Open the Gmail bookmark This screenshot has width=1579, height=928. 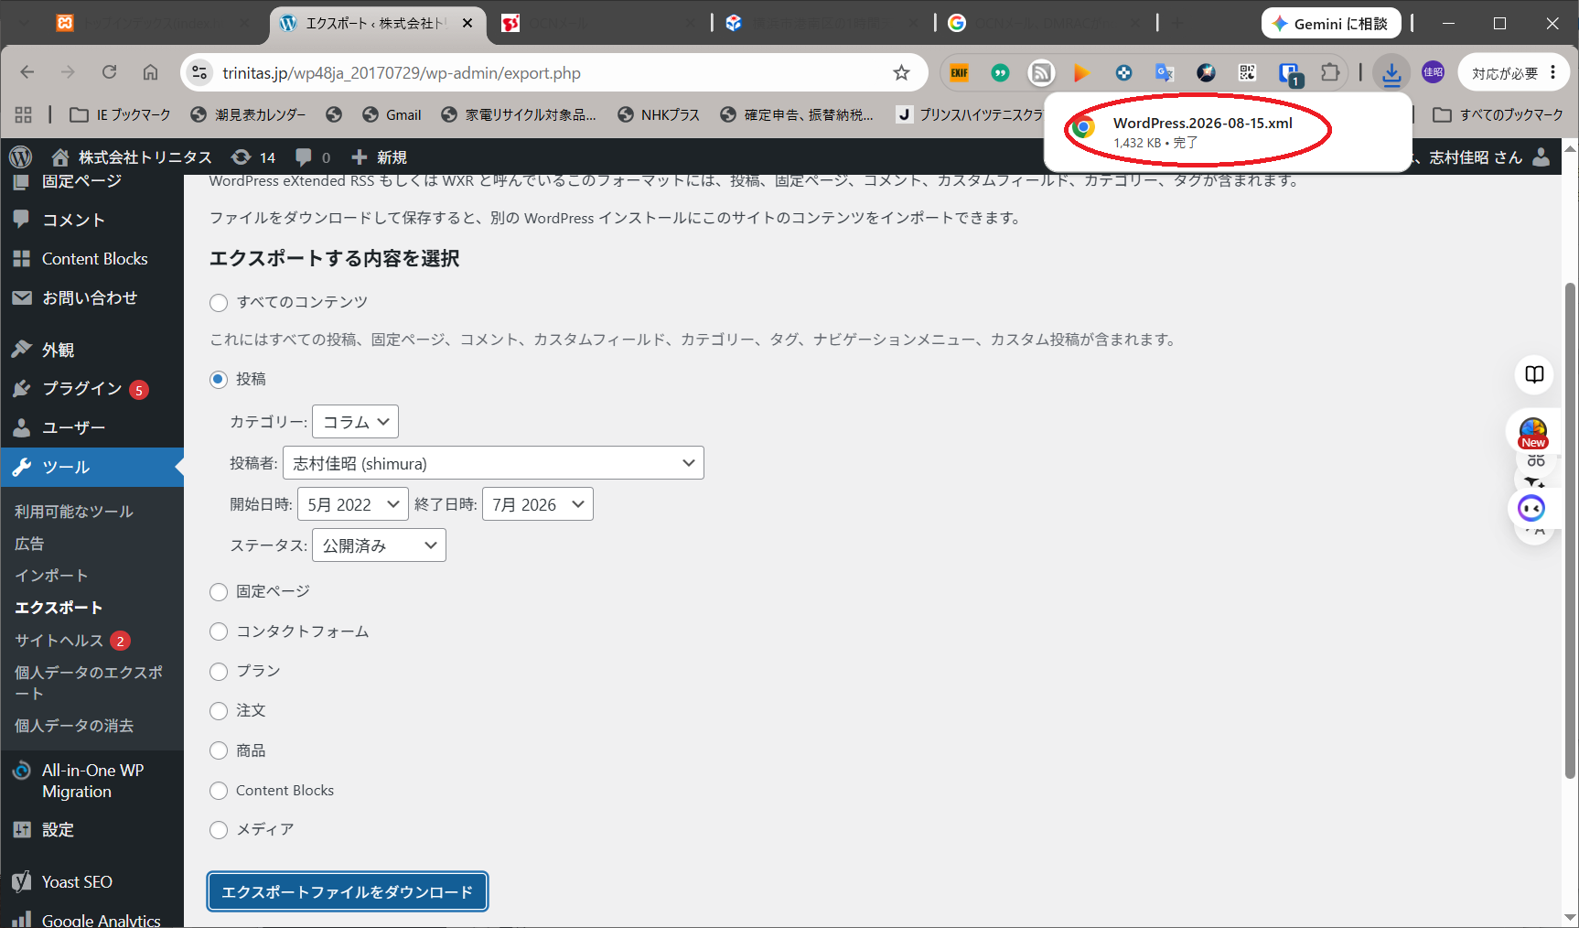(x=392, y=114)
